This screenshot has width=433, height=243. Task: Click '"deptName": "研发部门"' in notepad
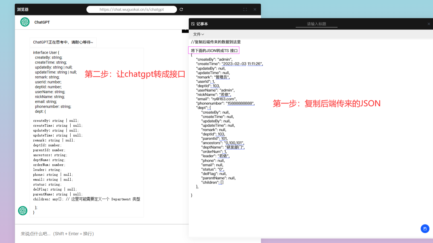[223, 147]
